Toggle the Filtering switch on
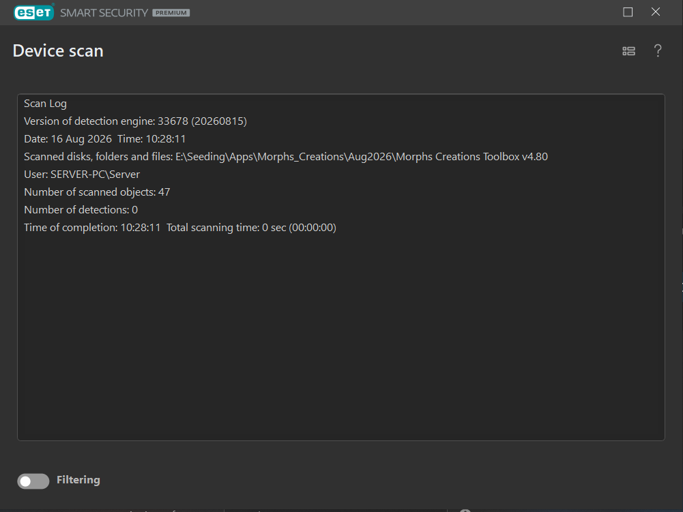683x512 pixels. (x=33, y=481)
